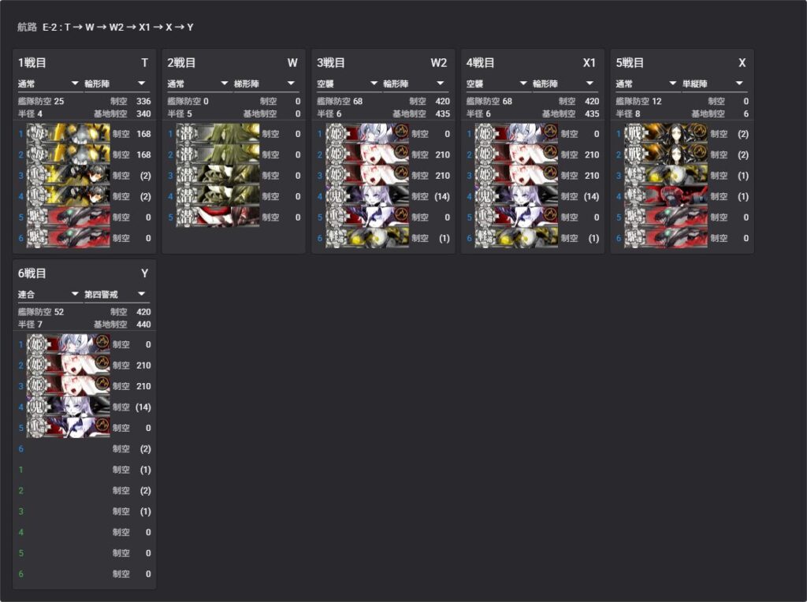Click 基地制空 340 value in 1戦目
The width and height of the screenshot is (807, 602).
(143, 113)
